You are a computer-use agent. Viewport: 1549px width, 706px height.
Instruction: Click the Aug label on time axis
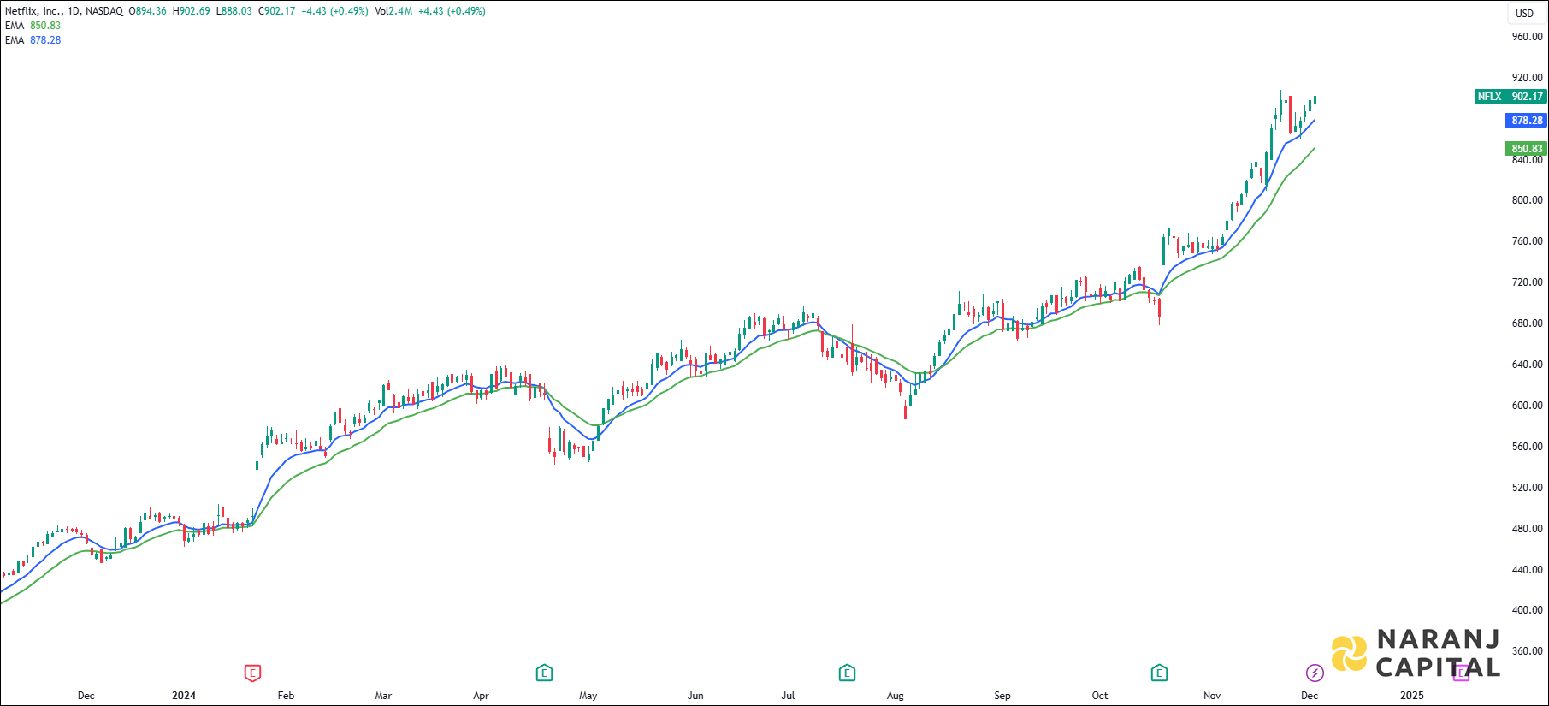[x=896, y=696]
